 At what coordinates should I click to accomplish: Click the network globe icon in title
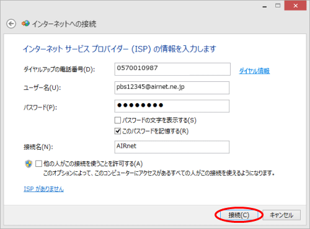(25, 24)
